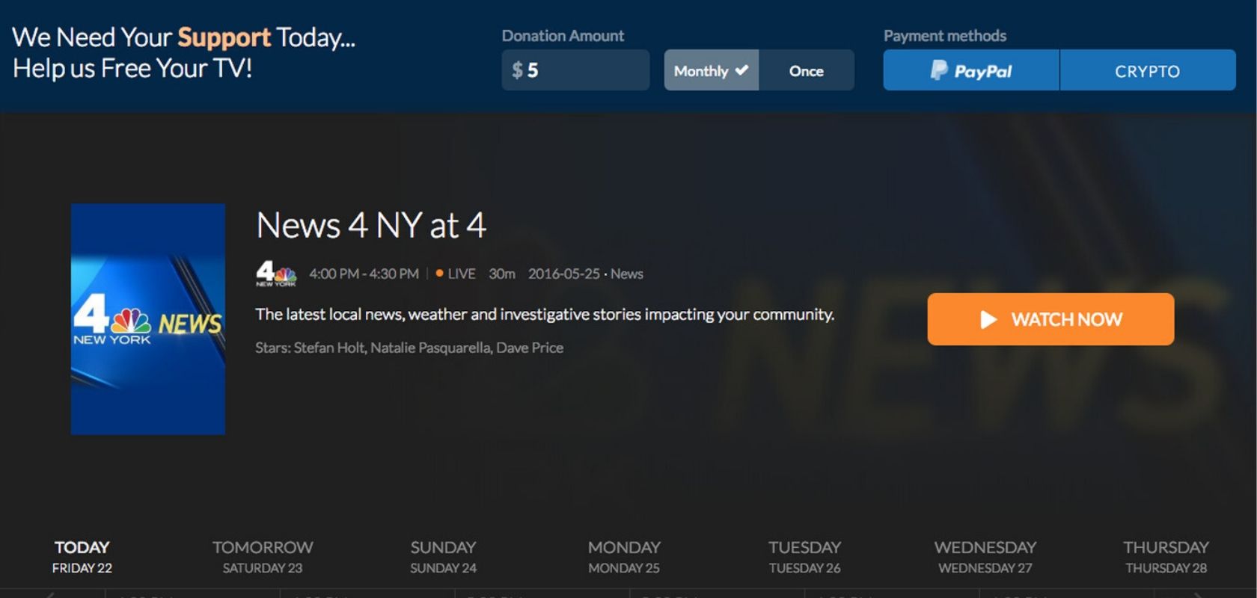Viewport: 1257px width, 598px height.
Task: Click the LIVE status indicator
Action: coord(456,274)
